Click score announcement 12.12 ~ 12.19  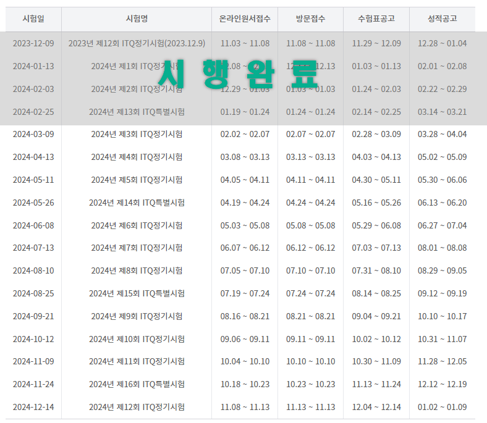(x=443, y=385)
